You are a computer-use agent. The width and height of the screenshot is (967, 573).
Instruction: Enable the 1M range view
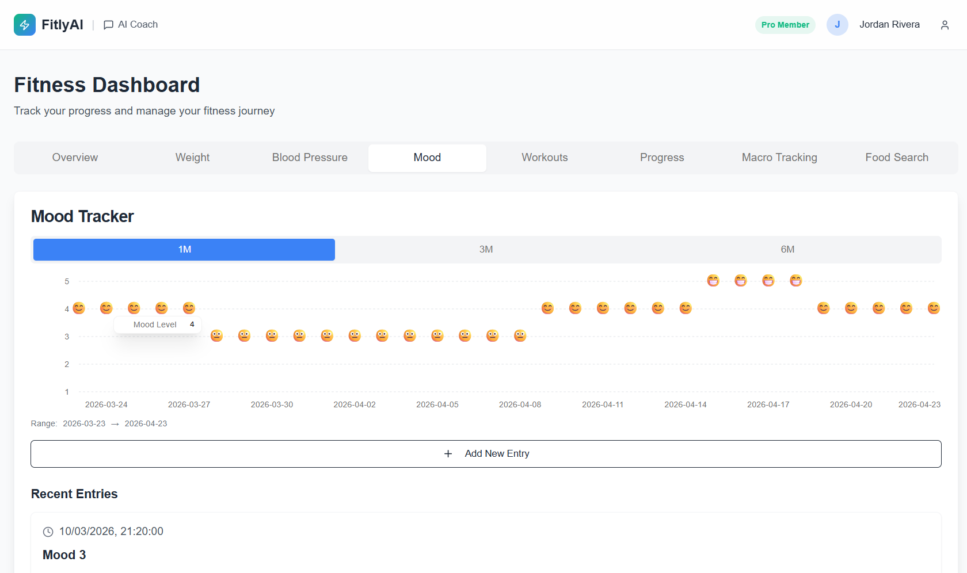(184, 249)
